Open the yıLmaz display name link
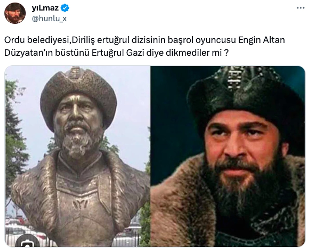The image size is (311, 248). pos(45,8)
